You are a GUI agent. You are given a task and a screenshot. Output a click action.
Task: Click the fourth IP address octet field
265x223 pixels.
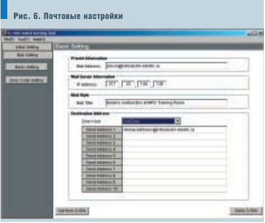coord(159,84)
